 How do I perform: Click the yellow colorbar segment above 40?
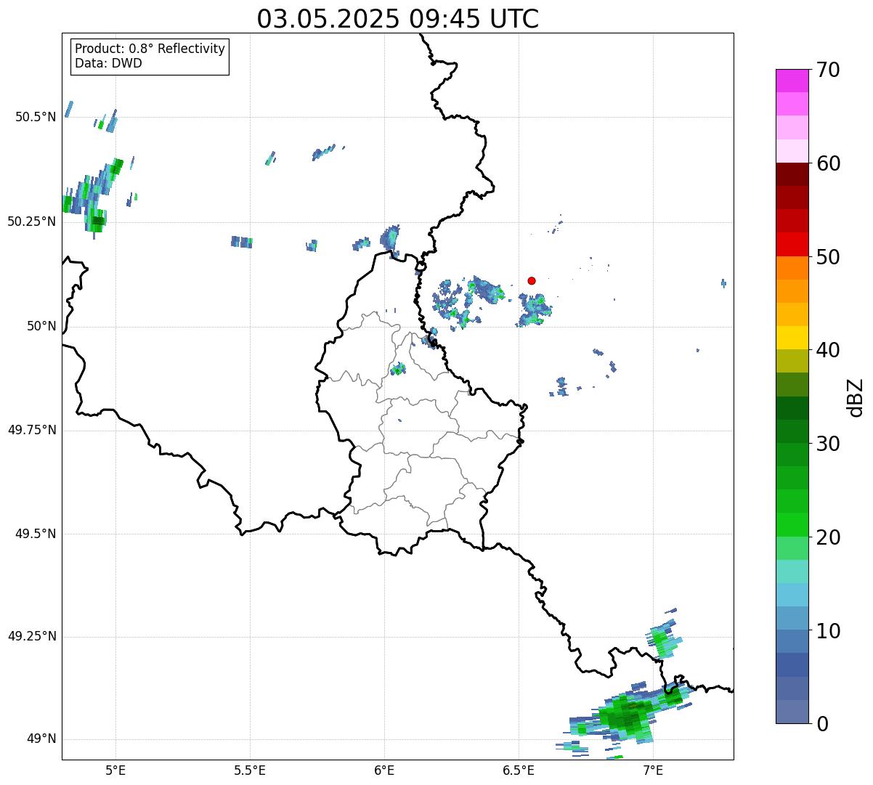[x=792, y=338]
